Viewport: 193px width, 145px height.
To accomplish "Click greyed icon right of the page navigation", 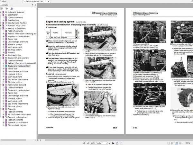I will 121,143.
